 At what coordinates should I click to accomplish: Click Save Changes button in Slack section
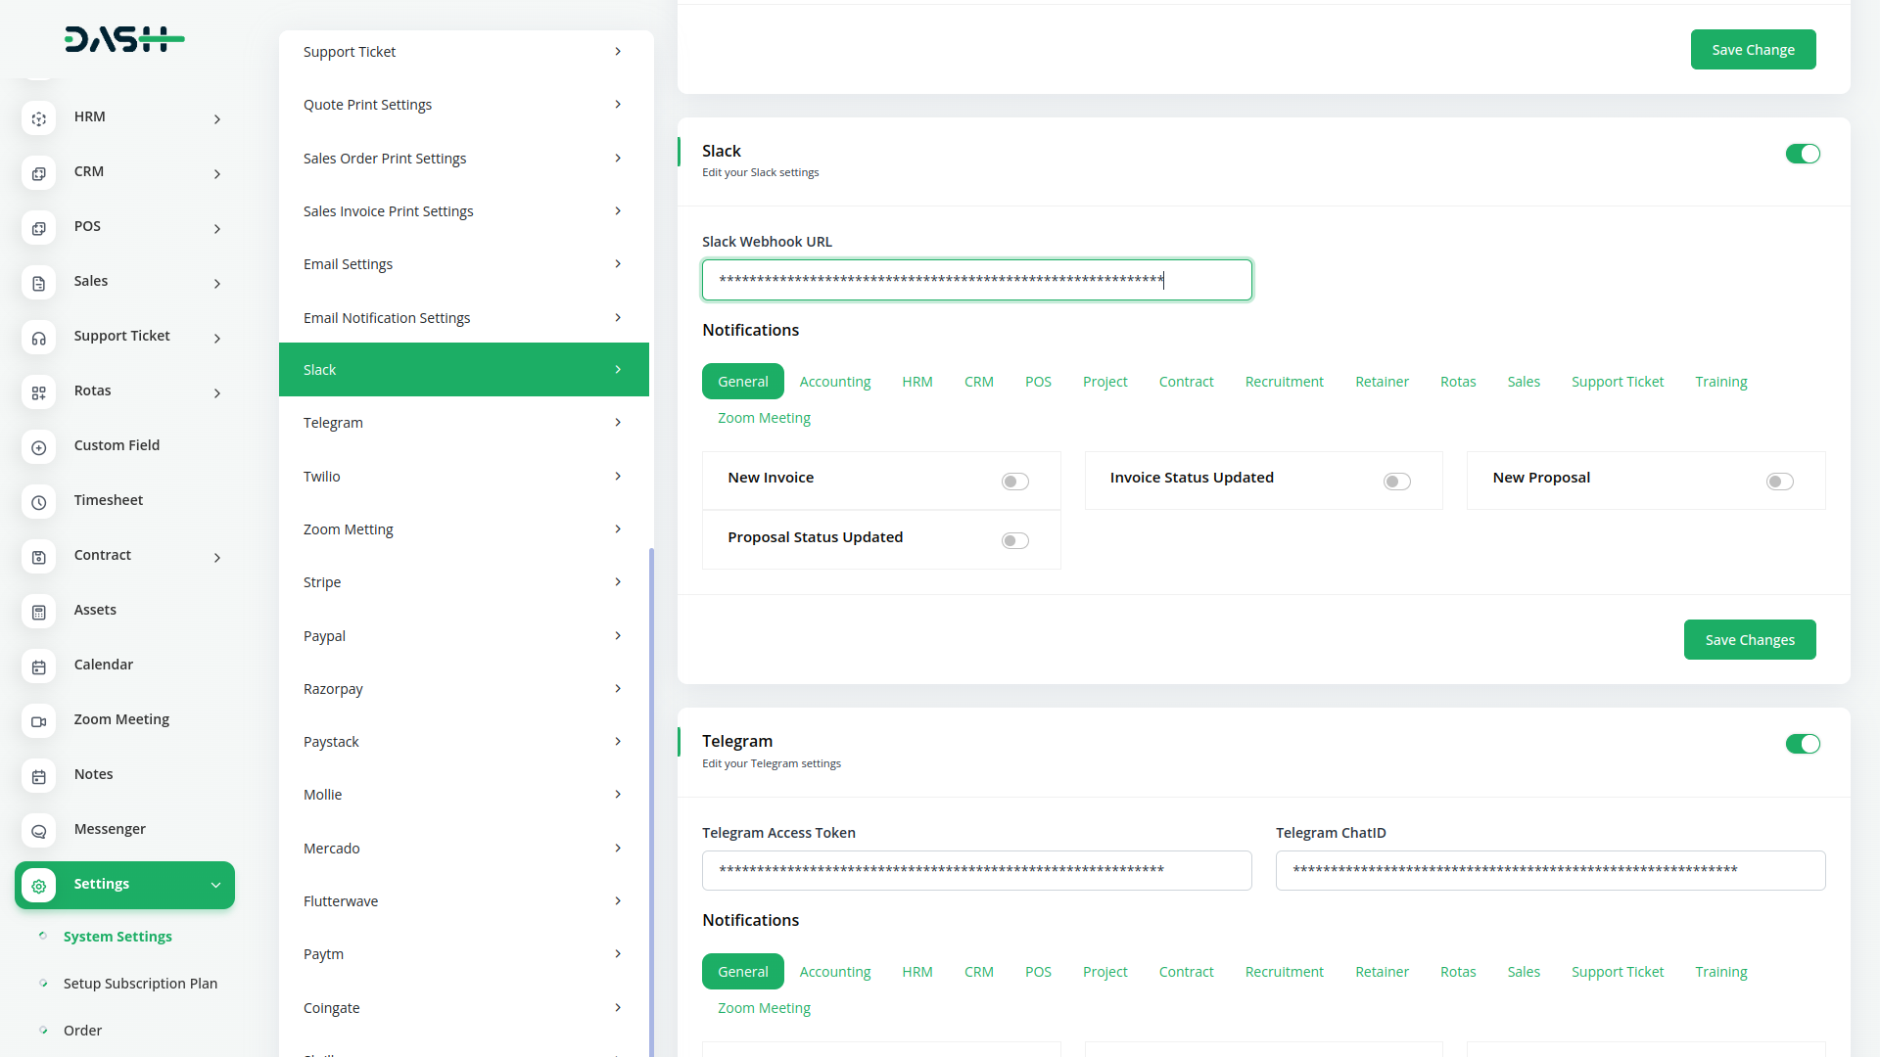1749,639
